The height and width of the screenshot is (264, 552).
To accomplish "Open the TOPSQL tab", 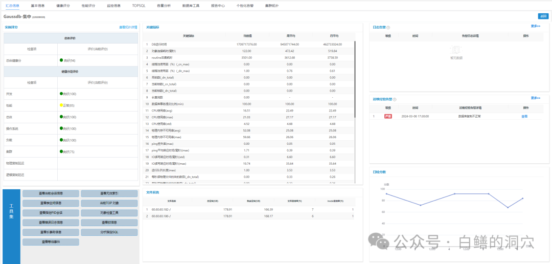I will tap(139, 6).
